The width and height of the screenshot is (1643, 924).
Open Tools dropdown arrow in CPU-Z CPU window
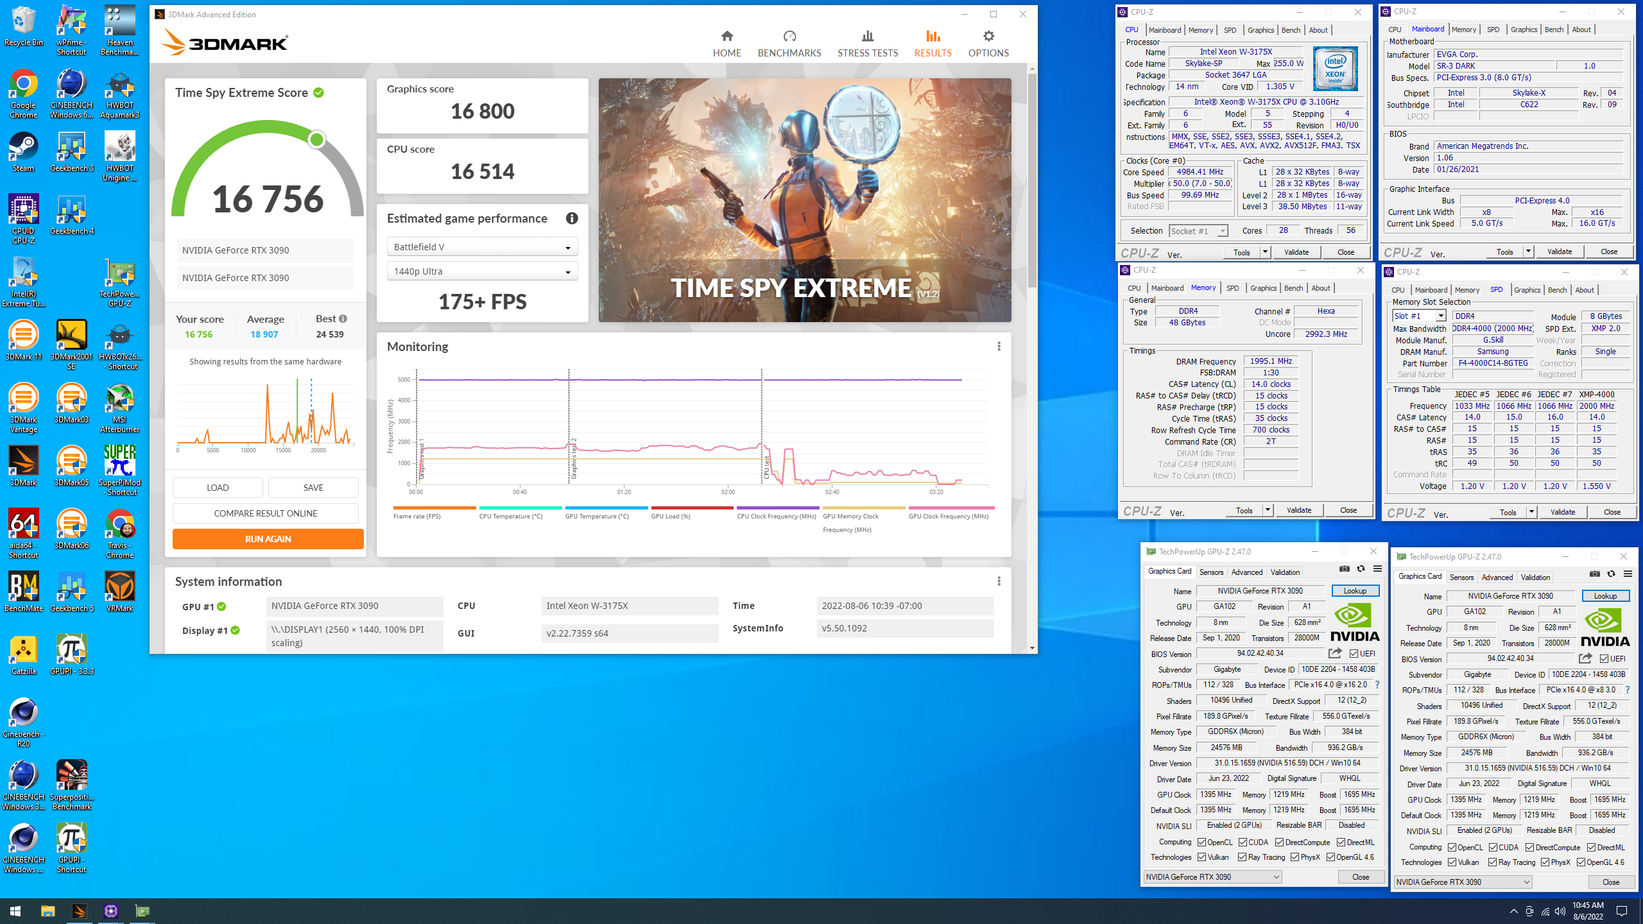[x=1265, y=252]
